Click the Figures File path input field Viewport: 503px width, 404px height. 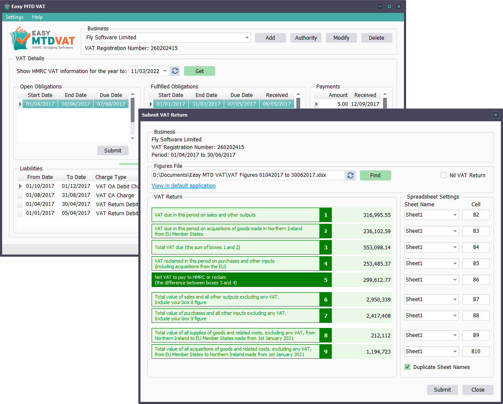coord(248,175)
